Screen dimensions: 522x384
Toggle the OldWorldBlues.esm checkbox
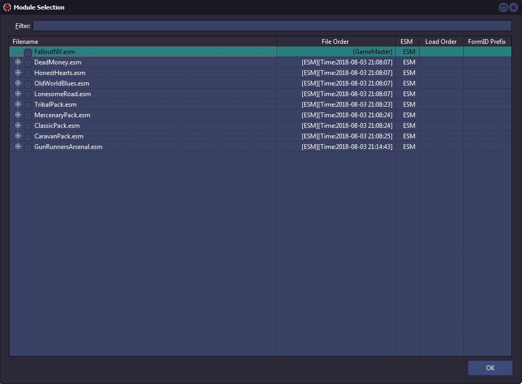click(x=28, y=84)
